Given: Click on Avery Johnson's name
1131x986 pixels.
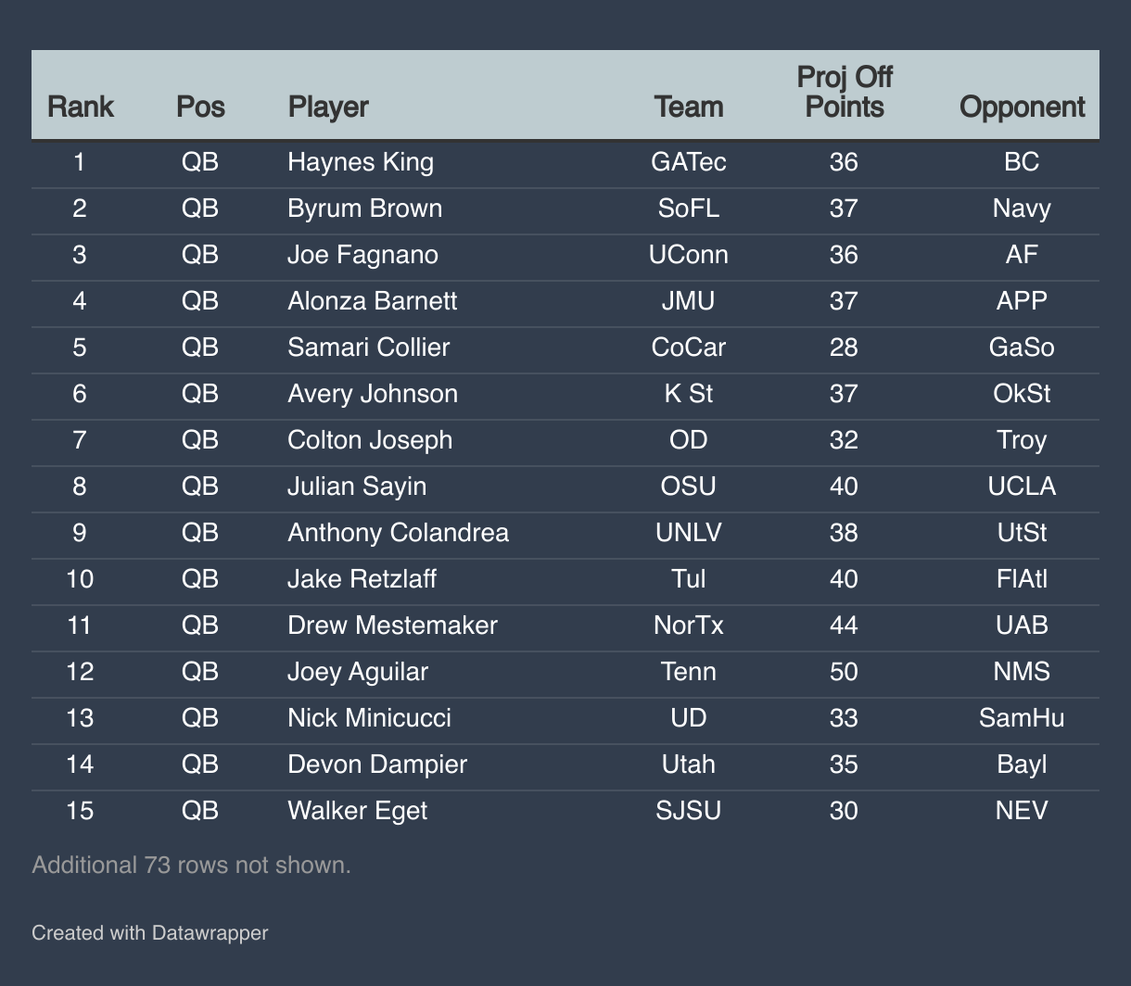Looking at the screenshot, I should [373, 394].
